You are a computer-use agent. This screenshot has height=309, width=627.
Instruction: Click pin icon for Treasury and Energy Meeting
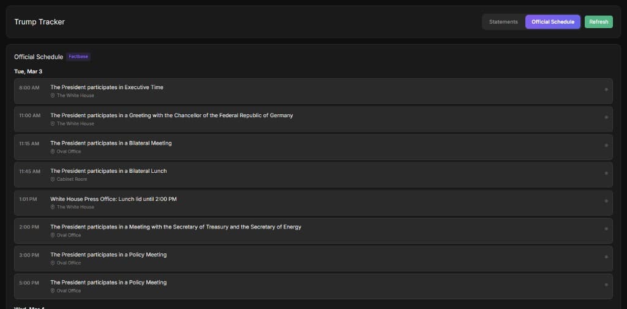[x=53, y=235]
